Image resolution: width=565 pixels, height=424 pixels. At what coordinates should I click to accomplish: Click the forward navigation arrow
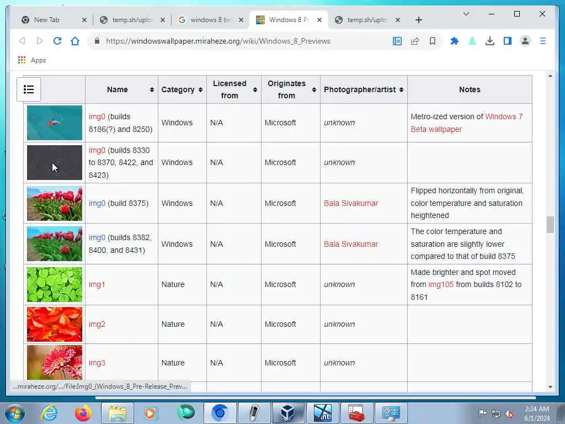tap(40, 41)
